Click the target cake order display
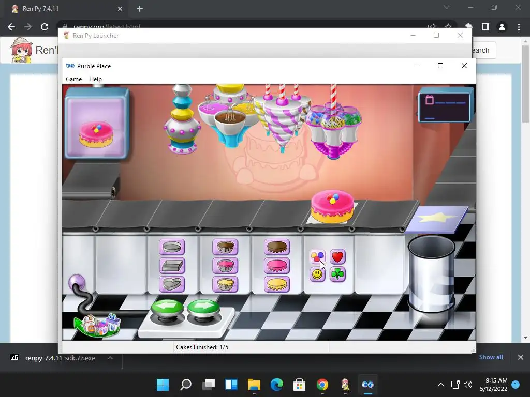 point(96,123)
